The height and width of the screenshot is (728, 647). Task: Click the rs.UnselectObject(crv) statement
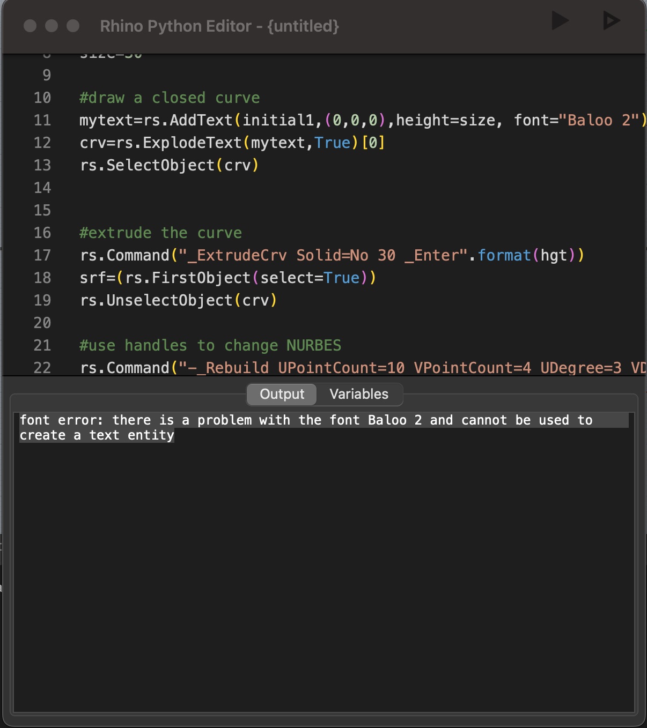click(178, 301)
